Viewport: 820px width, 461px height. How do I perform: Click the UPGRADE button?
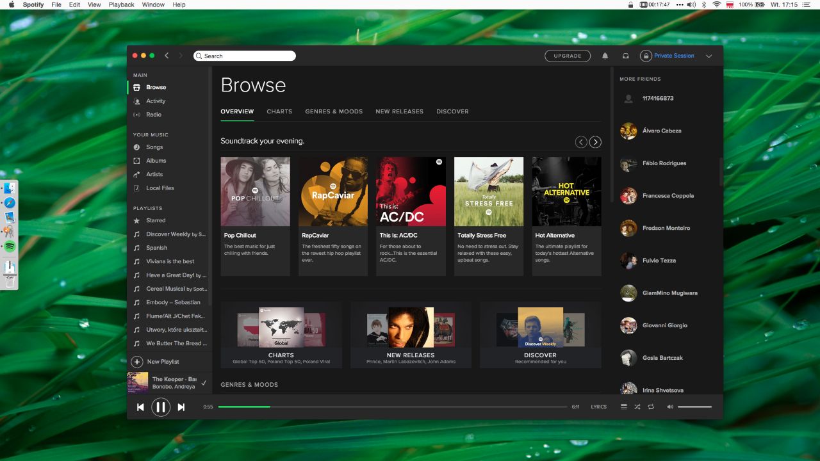pos(568,56)
